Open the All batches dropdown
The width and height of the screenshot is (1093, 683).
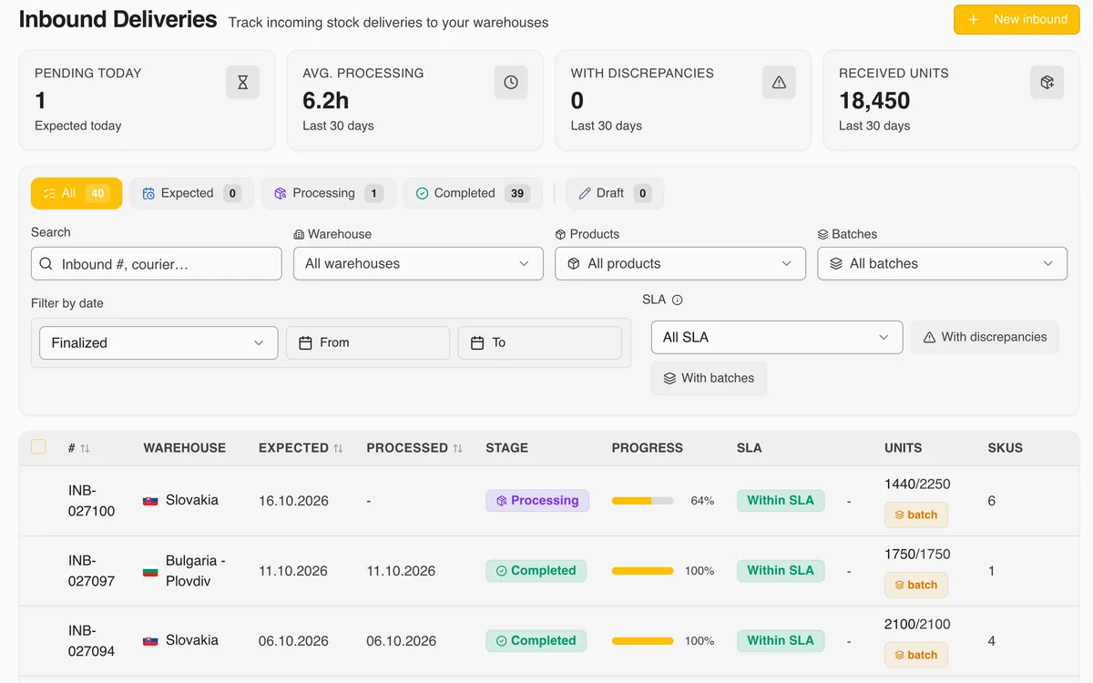(x=943, y=263)
